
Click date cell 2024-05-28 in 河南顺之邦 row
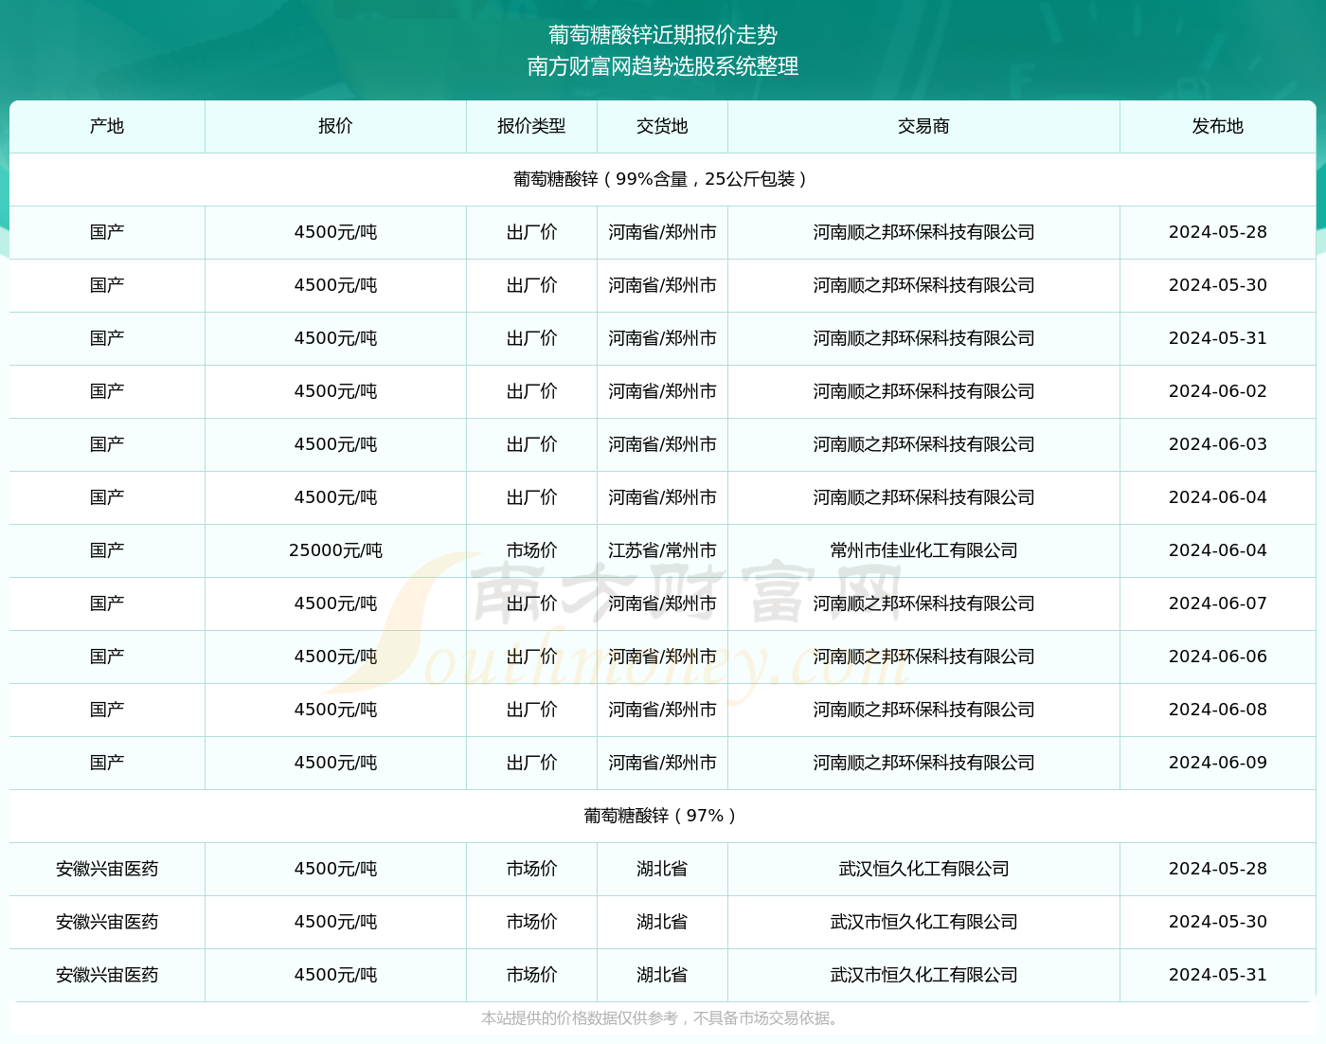(x=1218, y=232)
